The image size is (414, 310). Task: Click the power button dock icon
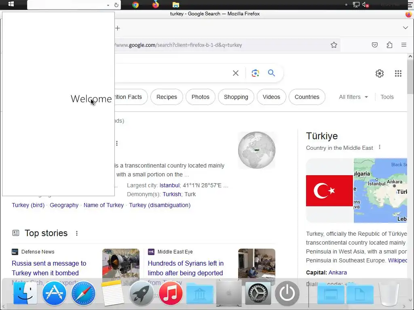(x=287, y=293)
